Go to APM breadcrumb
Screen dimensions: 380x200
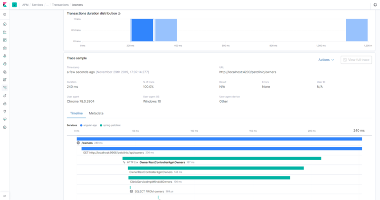point(26,5)
